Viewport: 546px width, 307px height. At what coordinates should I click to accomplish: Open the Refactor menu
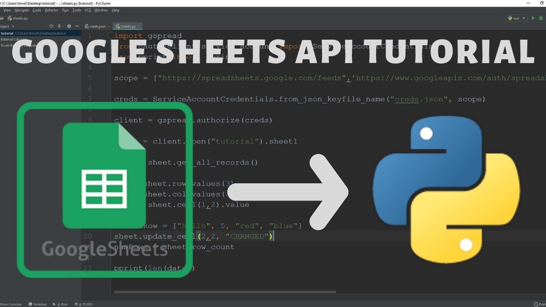click(52, 10)
